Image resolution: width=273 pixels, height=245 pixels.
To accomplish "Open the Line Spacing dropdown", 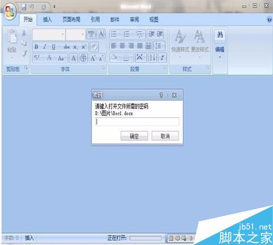I will (159, 46).
